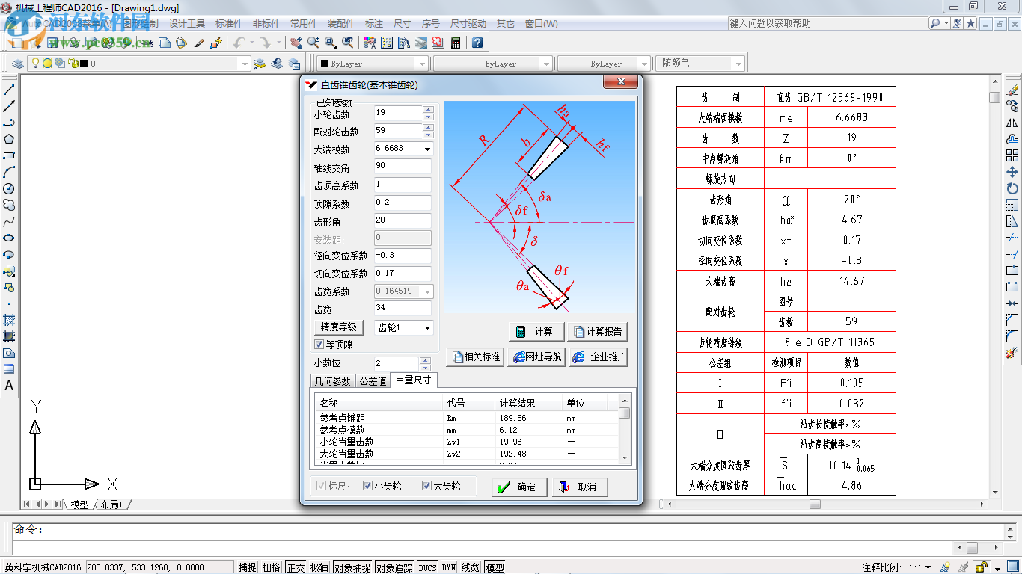Pick the Erase tool in modify toolbar
1022x574 pixels.
1012,90
